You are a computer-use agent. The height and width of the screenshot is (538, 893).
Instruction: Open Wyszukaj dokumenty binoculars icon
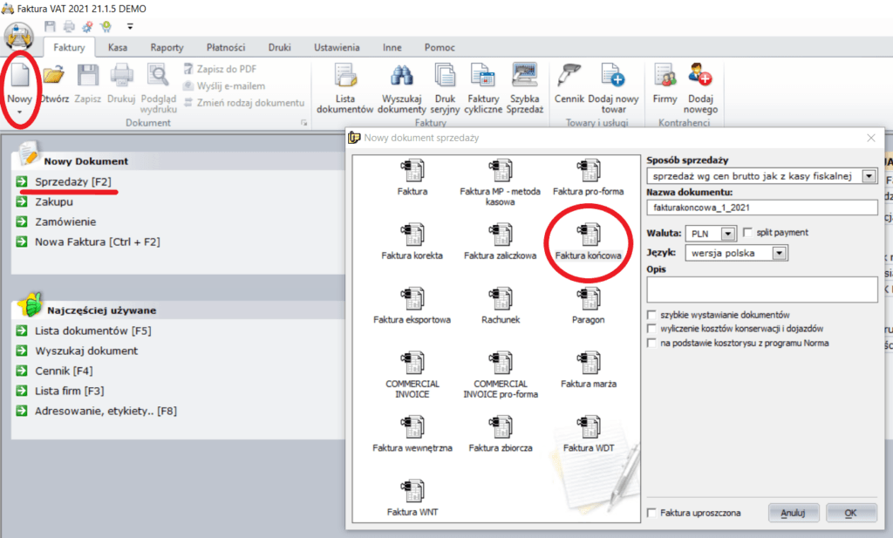click(403, 77)
